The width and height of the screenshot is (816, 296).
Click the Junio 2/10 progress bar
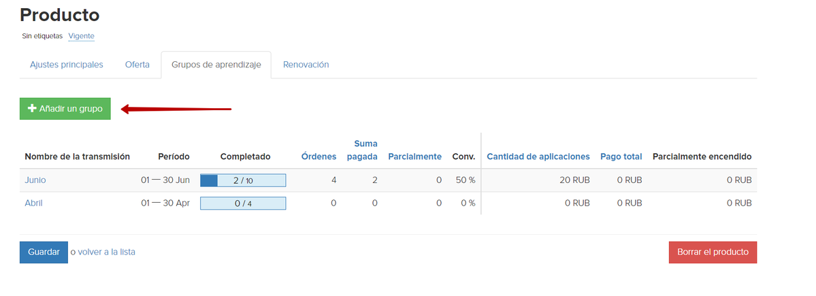pyautogui.click(x=242, y=180)
